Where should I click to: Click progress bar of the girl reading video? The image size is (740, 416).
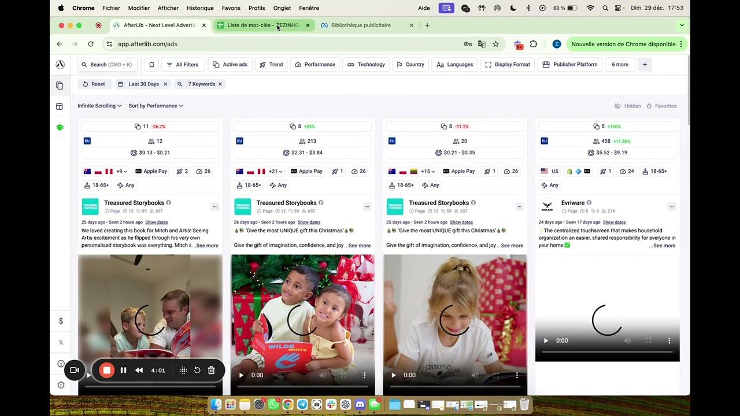click(455, 387)
